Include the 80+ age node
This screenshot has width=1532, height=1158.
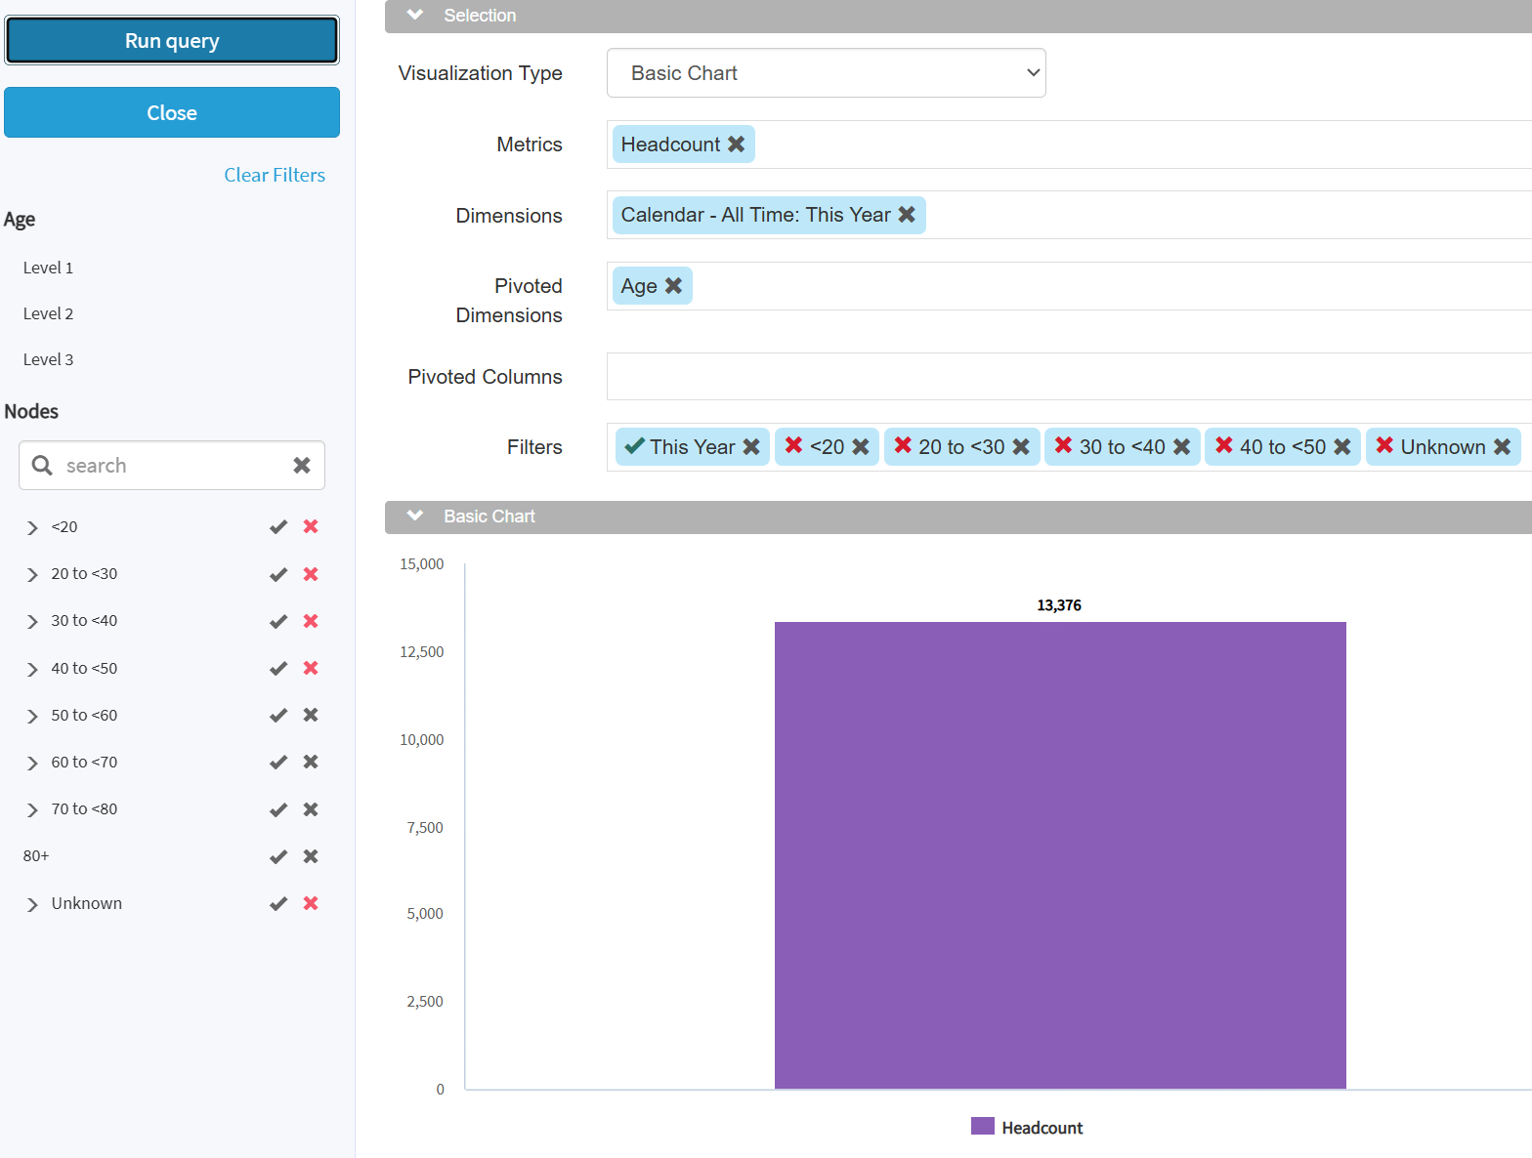[278, 856]
